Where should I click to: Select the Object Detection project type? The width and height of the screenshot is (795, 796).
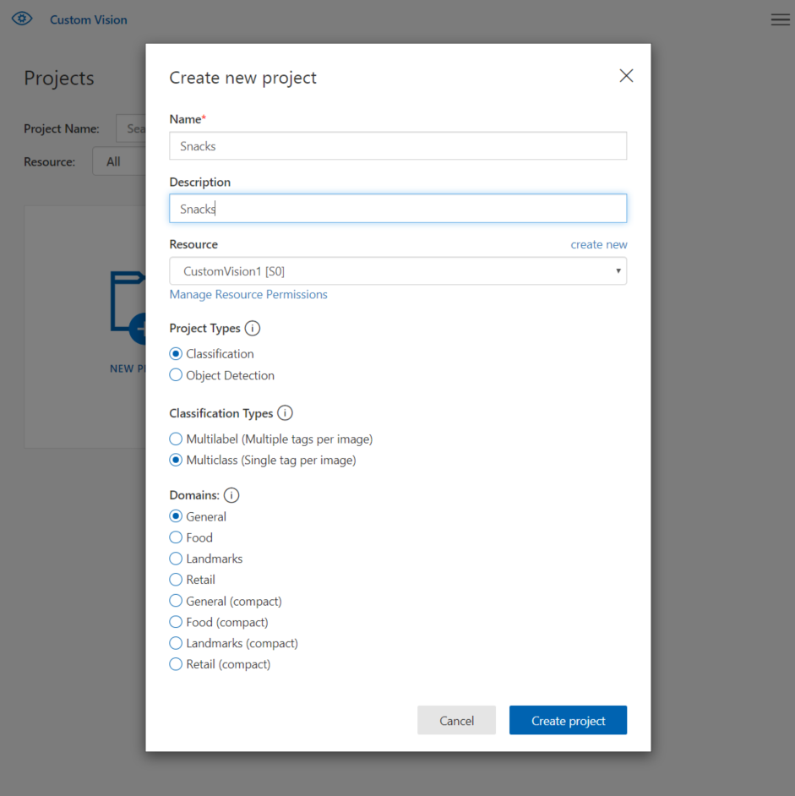[x=176, y=375]
